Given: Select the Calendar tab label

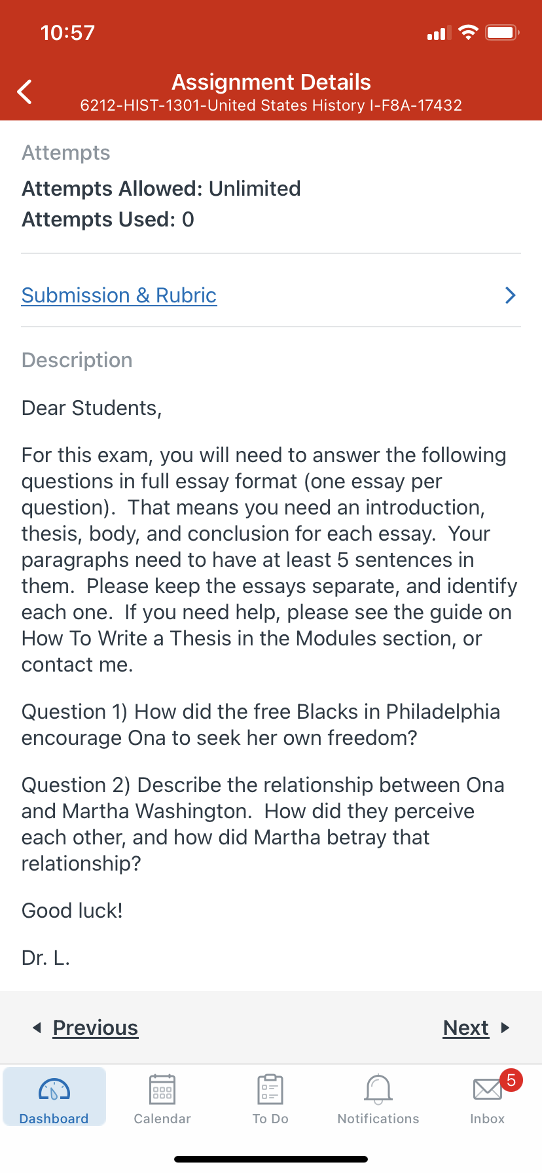Looking at the screenshot, I should [x=162, y=1119].
